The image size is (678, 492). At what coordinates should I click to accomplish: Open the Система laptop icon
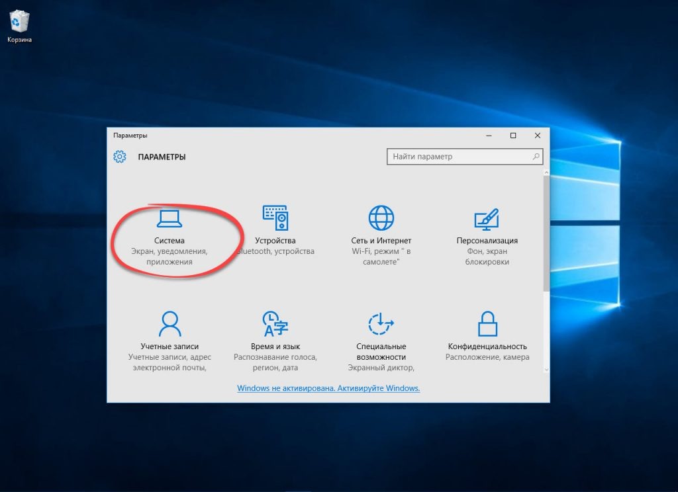point(169,218)
